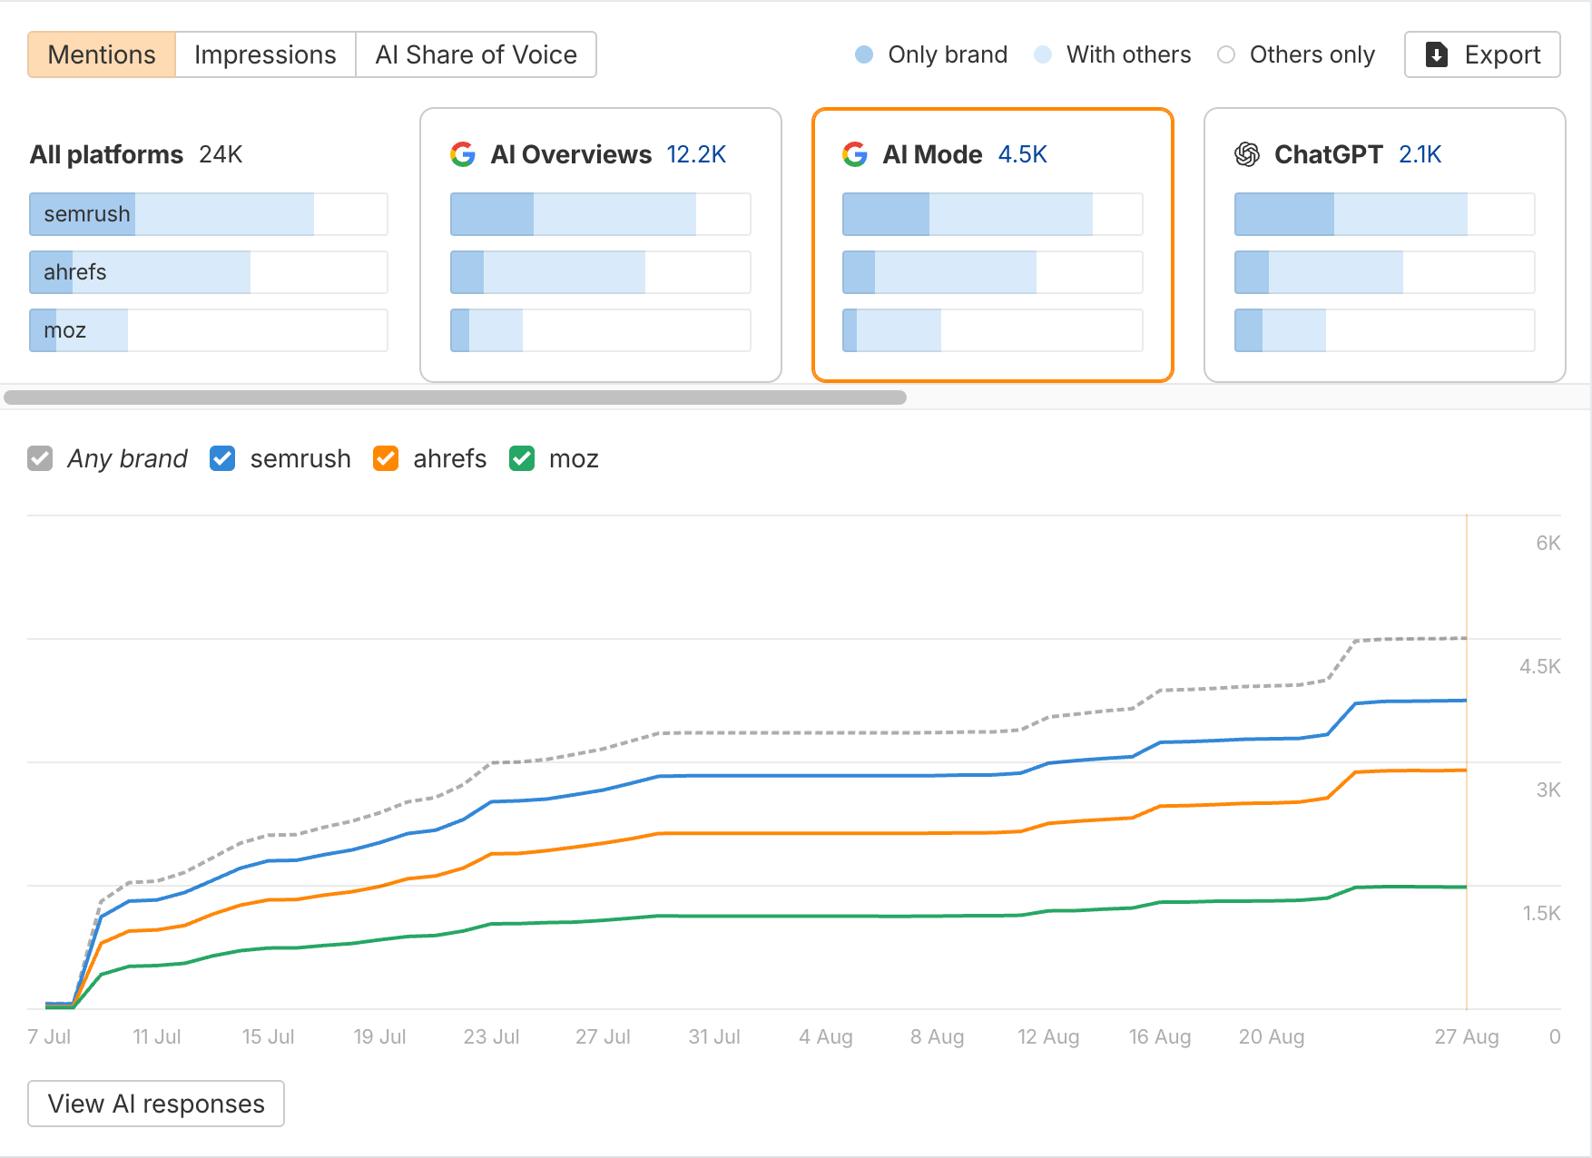Viewport: 1592px width, 1158px height.
Task: Click the Google icon on the AI Mode card
Action: 854,154
